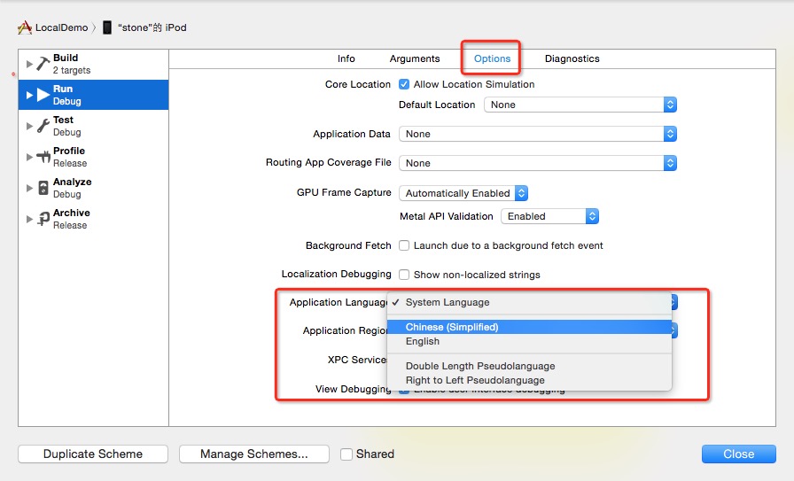Switch to the Arguments tab
This screenshot has width=794, height=481.
[x=415, y=58]
